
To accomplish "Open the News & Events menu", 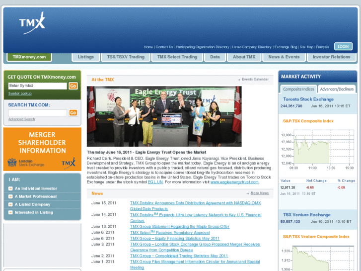I will coord(284,57).
